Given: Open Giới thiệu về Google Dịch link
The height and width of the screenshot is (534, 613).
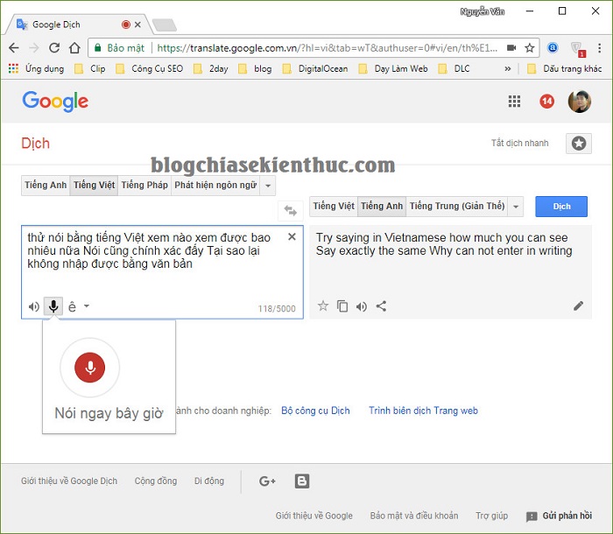Looking at the screenshot, I should point(69,481).
